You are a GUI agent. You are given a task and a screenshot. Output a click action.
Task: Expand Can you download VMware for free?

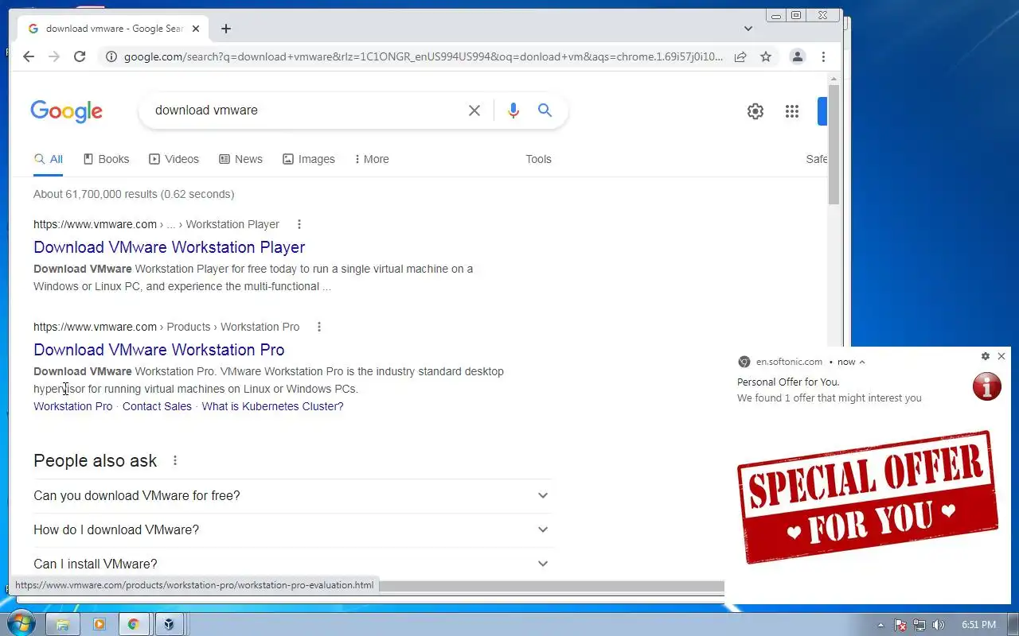[292, 495]
